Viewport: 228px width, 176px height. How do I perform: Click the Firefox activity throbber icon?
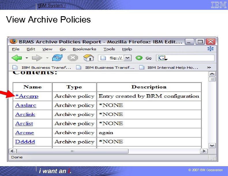210,49
